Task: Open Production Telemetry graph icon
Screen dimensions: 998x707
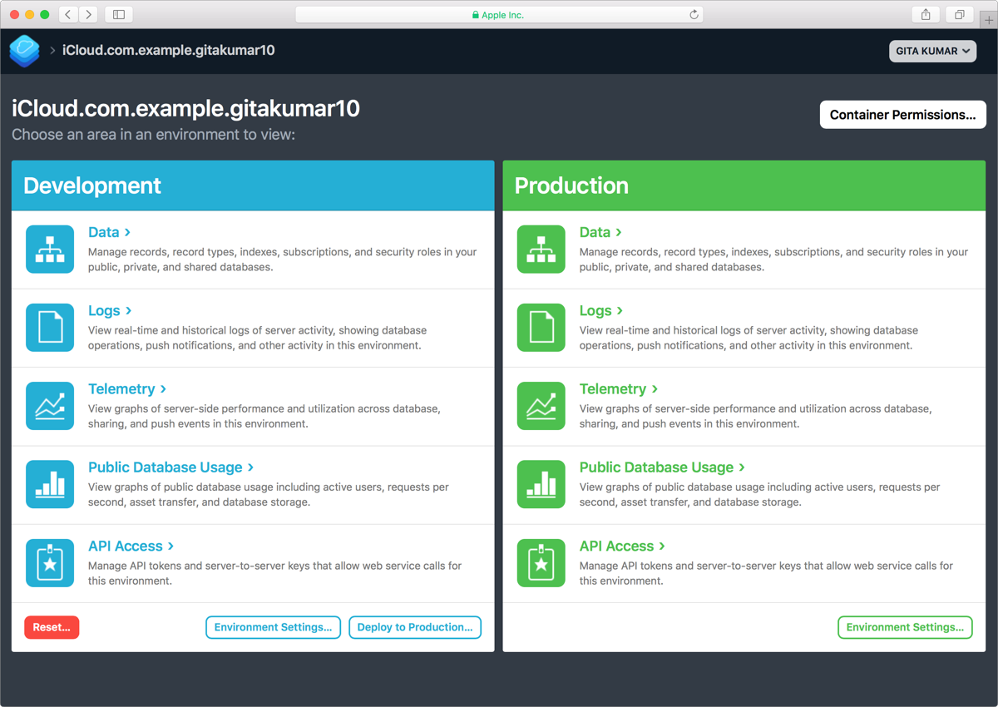Action: coord(541,406)
